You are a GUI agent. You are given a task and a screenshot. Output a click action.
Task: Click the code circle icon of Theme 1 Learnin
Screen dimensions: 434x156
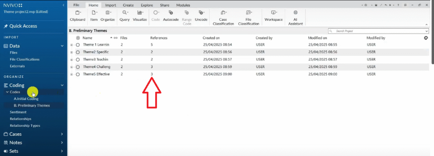click(78, 45)
